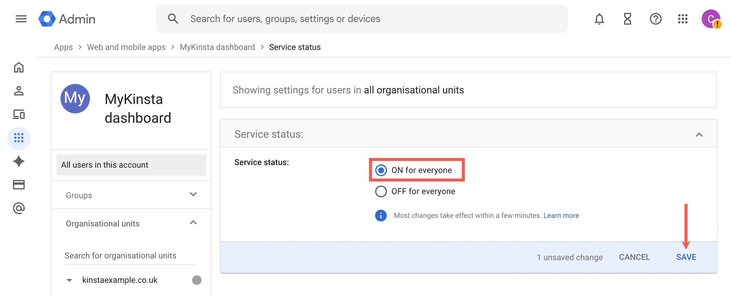Click 'MyKinsta dashboard' breadcrumb

point(217,47)
